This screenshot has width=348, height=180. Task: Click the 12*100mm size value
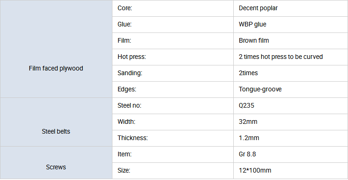pyautogui.click(x=255, y=171)
